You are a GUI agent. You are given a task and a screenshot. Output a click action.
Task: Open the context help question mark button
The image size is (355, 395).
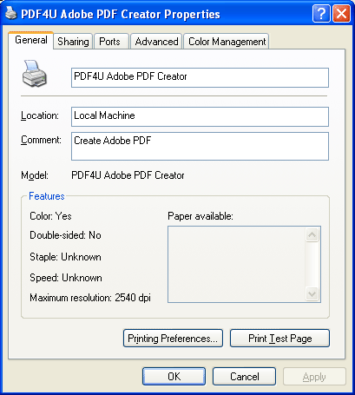point(321,14)
